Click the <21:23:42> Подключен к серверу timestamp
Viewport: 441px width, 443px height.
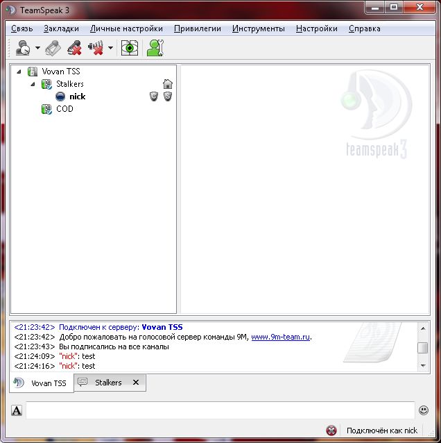pyautogui.click(x=35, y=327)
